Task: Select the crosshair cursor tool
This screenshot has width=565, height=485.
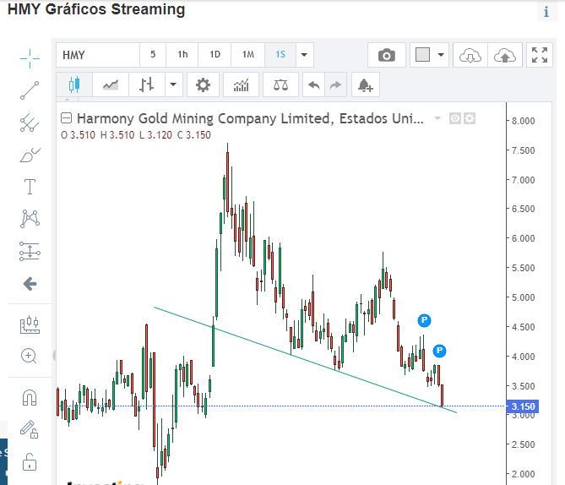Action: pyautogui.click(x=30, y=59)
